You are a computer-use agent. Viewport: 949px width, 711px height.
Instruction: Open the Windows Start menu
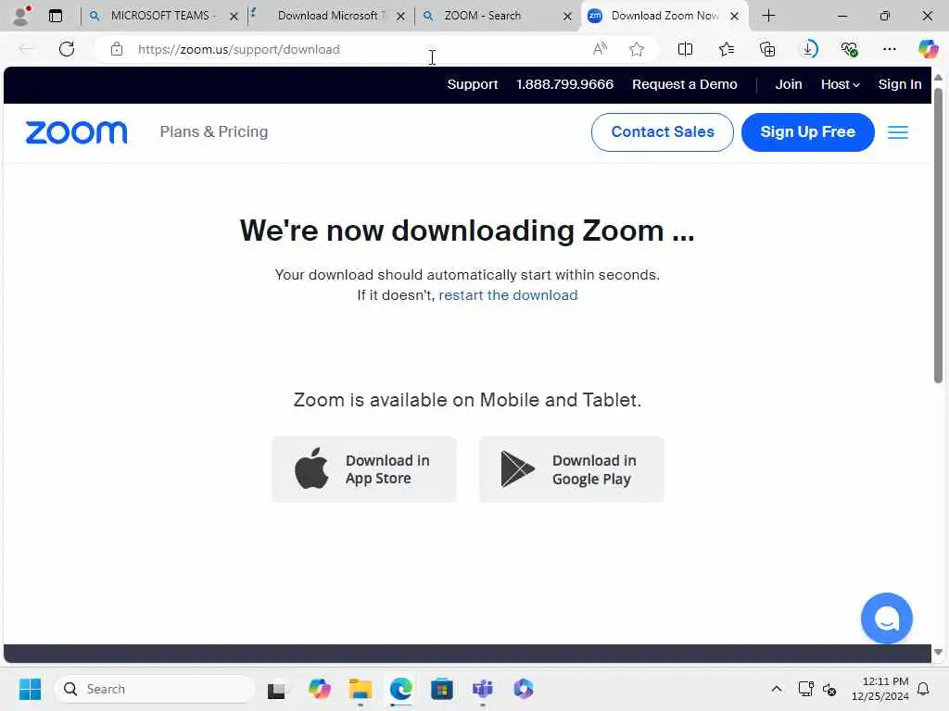(x=30, y=689)
